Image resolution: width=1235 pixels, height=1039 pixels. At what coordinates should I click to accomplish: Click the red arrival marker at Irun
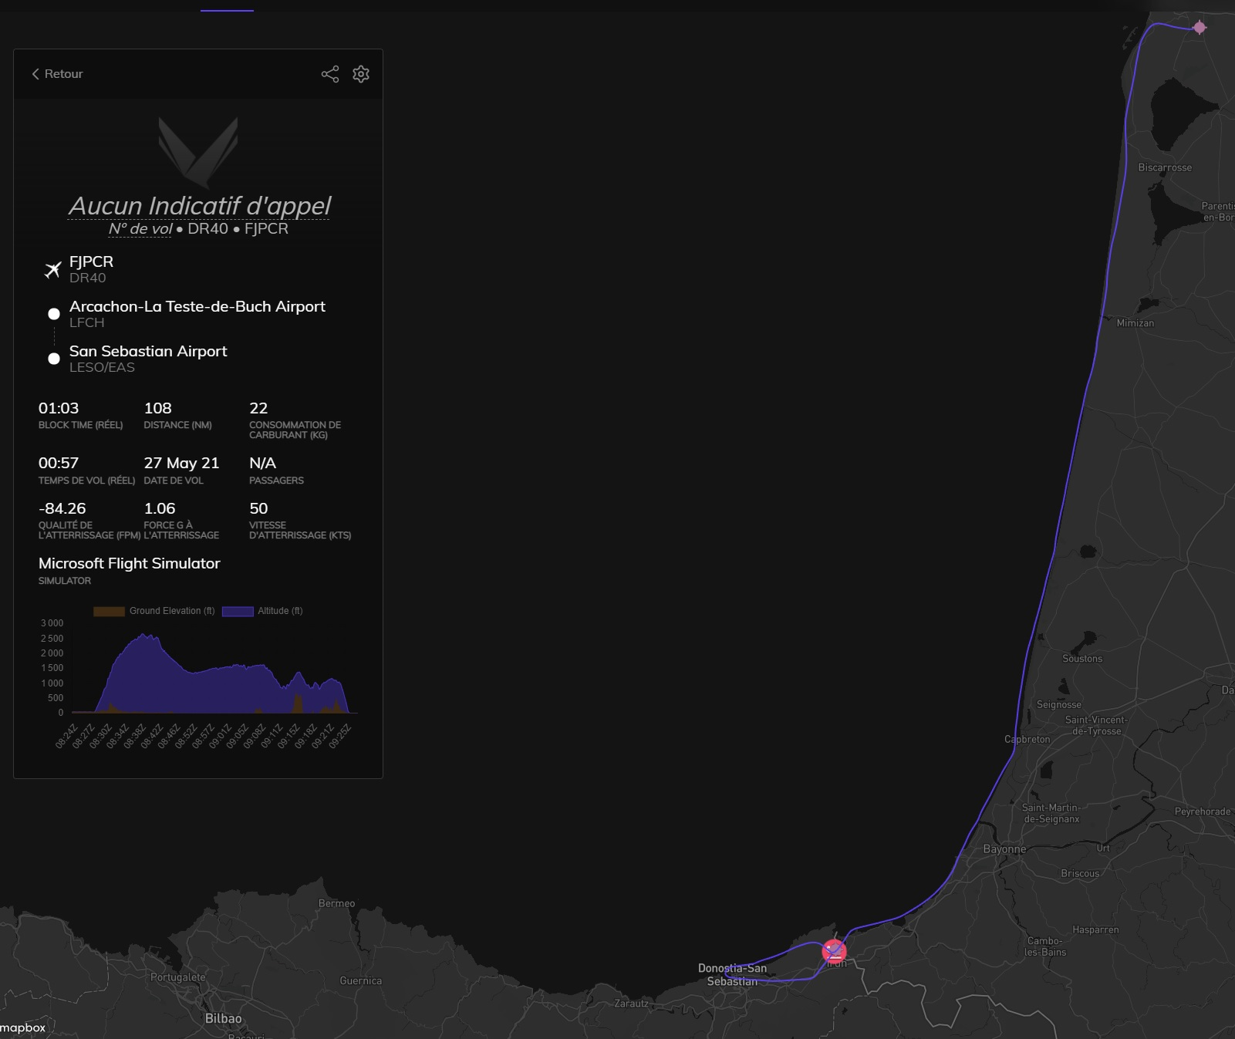pyautogui.click(x=834, y=951)
